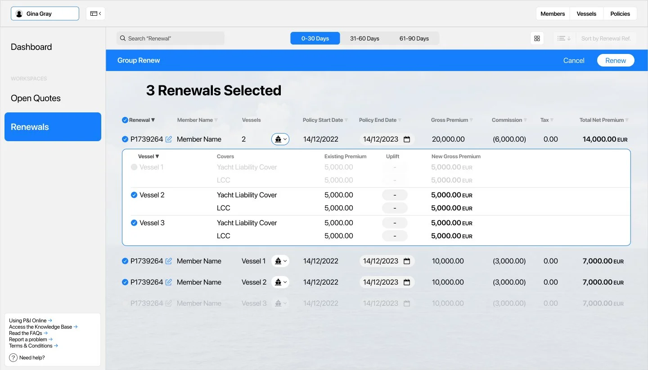The width and height of the screenshot is (648, 370).
Task: Click the 20,000.00 gross premium value
Action: coord(448,139)
